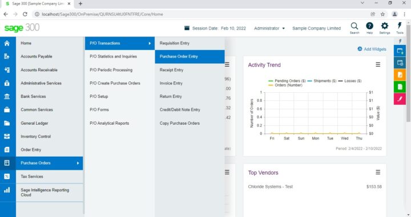Select Purchase Order Entry
Image resolution: width=411 pixels, height=217 pixels.
(190, 56)
